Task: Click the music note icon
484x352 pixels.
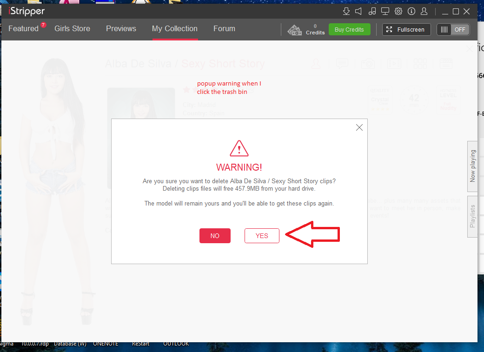Action: (372, 12)
